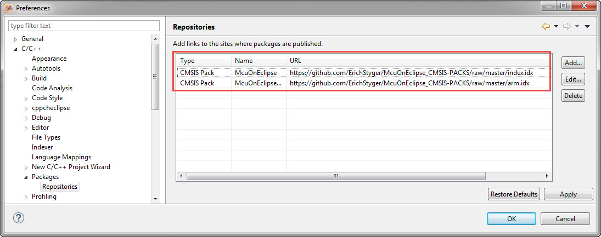The width and height of the screenshot is (601, 237).
Task: Expand the General tree node
Action: (16, 39)
